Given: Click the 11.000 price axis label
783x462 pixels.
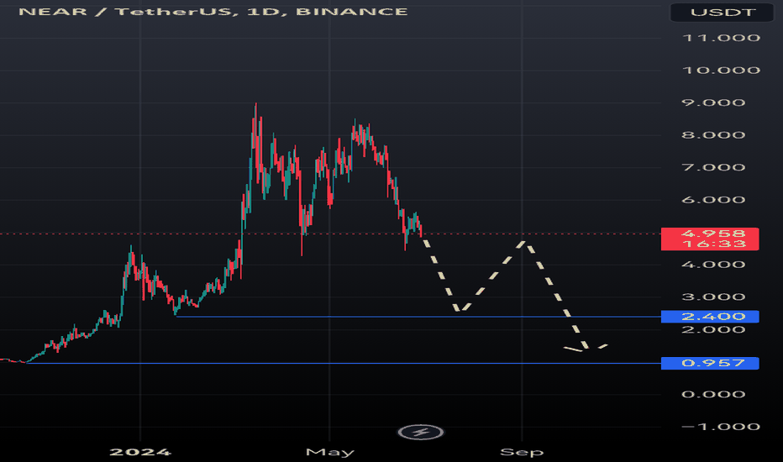Looking at the screenshot, I should pyautogui.click(x=721, y=38).
